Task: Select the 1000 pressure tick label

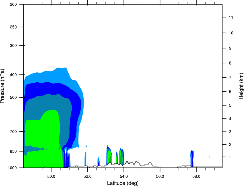Action: click(x=12, y=168)
